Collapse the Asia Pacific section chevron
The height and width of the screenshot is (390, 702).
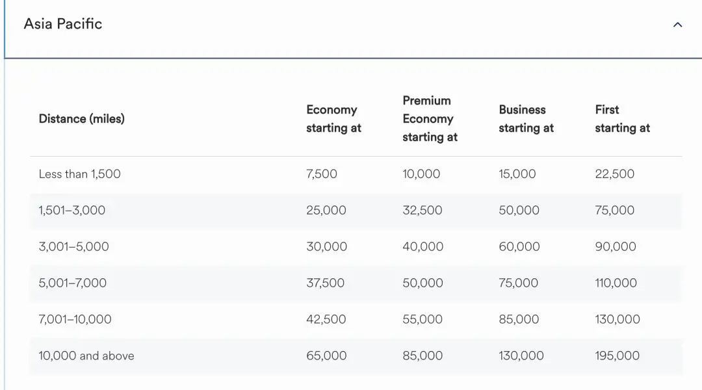677,25
